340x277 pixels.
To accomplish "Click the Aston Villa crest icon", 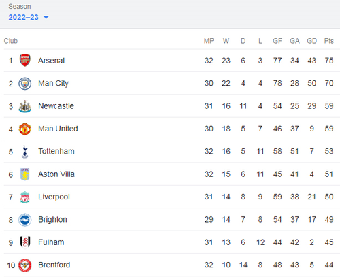I will pyautogui.click(x=25, y=174).
